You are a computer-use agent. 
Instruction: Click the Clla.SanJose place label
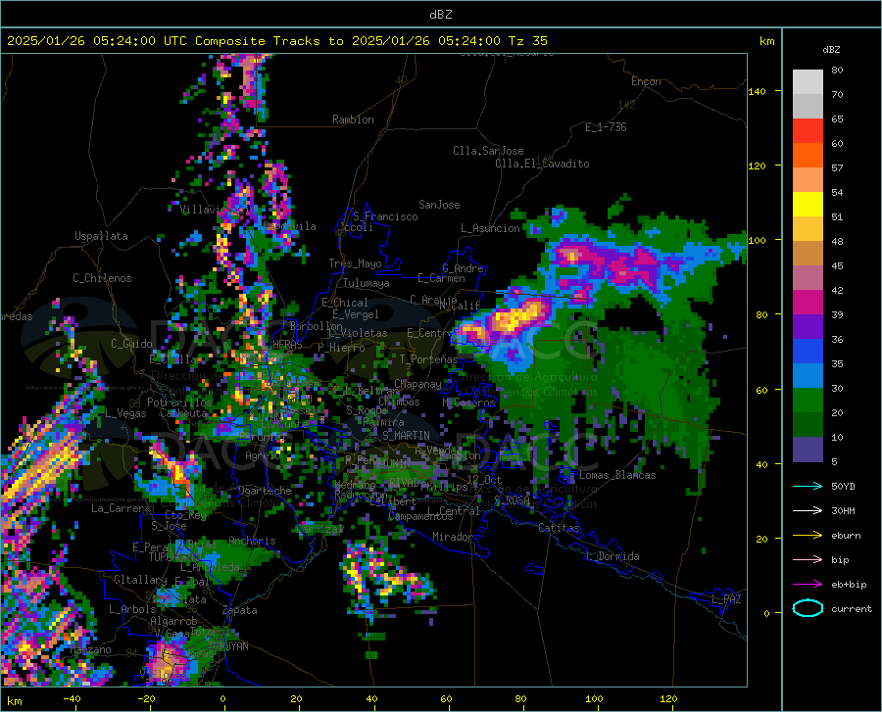click(488, 151)
